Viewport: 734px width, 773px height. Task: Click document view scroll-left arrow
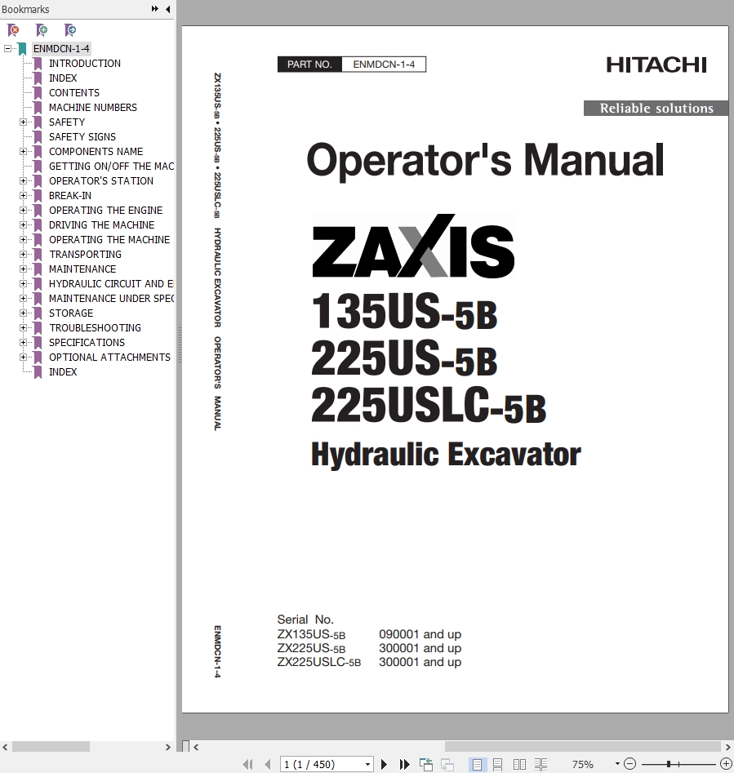[x=196, y=747]
